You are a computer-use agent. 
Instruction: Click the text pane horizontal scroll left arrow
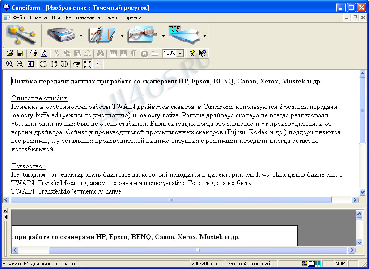tap(6, 200)
